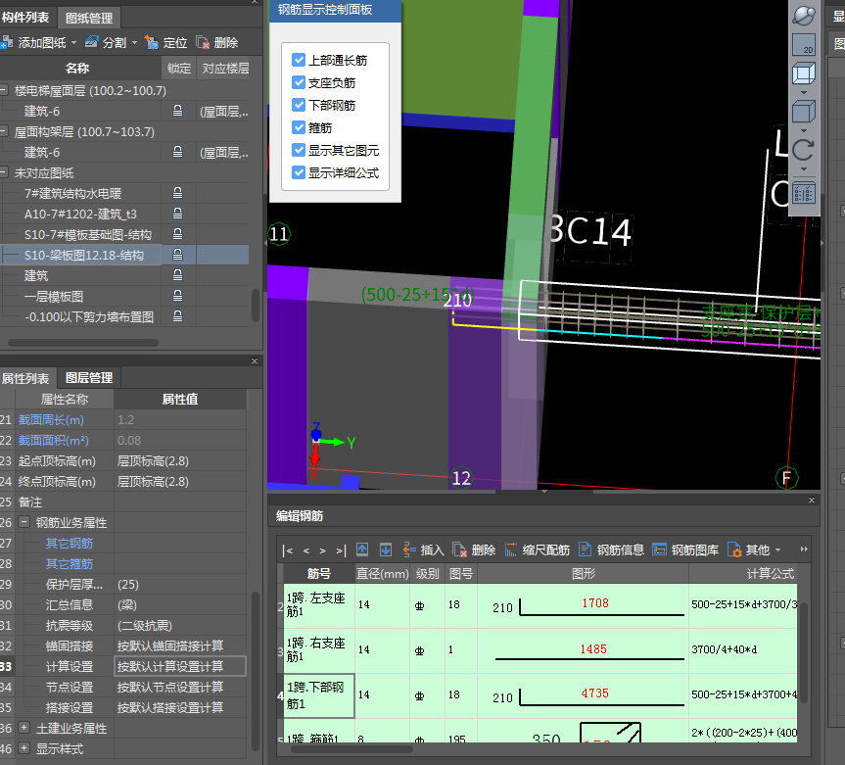Click drawing list horizontal scrollbar
The width and height of the screenshot is (845, 765).
click(83, 342)
